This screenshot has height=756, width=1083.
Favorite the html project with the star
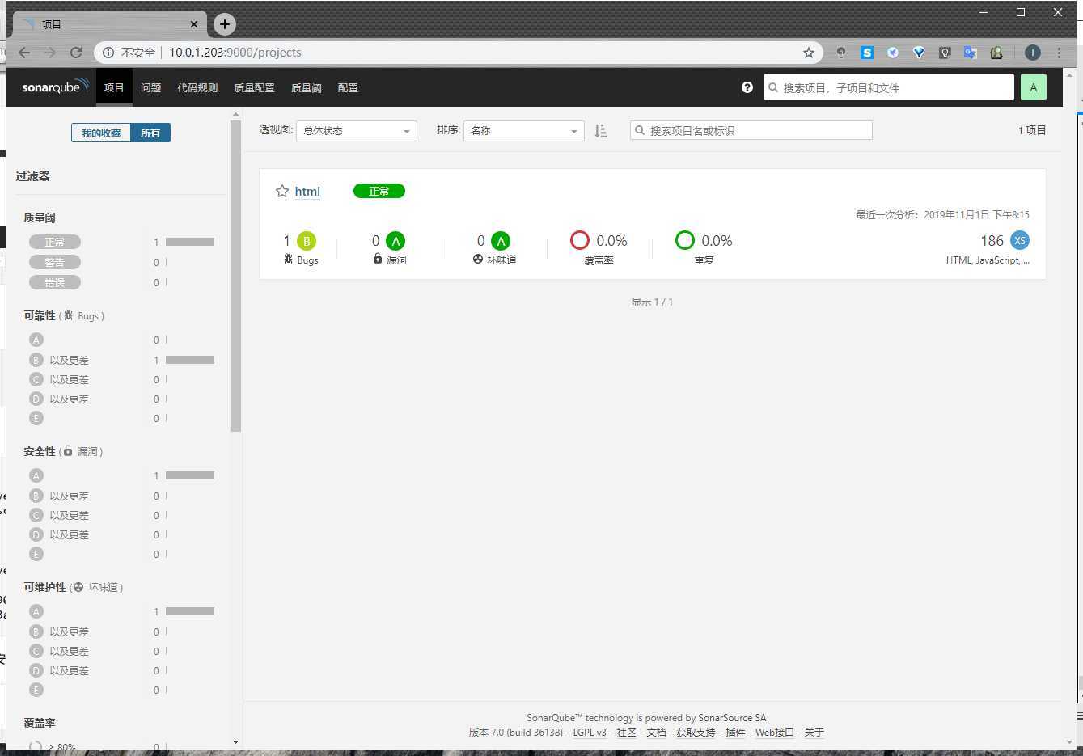pyautogui.click(x=282, y=192)
